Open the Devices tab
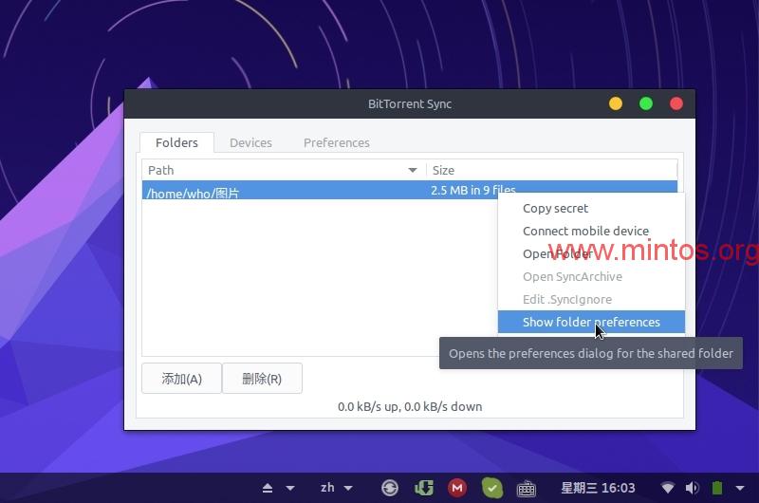The height and width of the screenshot is (503, 759). point(250,142)
